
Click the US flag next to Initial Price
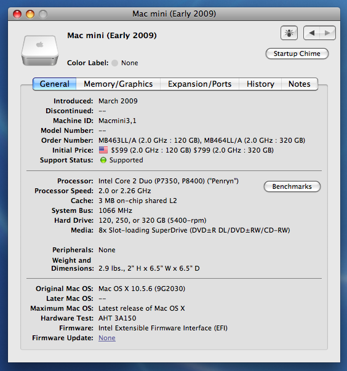103,150
